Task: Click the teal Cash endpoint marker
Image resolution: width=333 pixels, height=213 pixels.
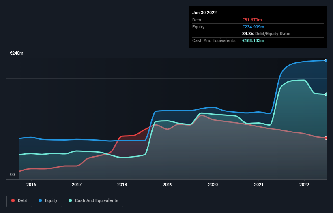Action: (326, 94)
